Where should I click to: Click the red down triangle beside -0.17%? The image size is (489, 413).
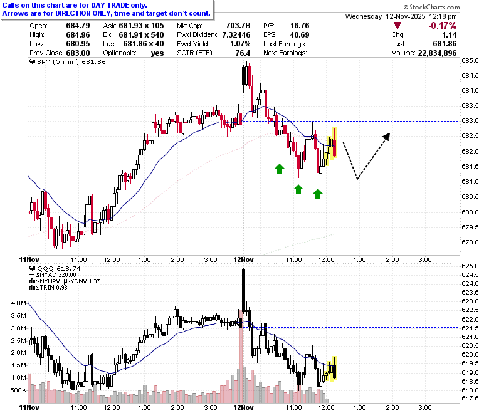[x=397, y=26]
